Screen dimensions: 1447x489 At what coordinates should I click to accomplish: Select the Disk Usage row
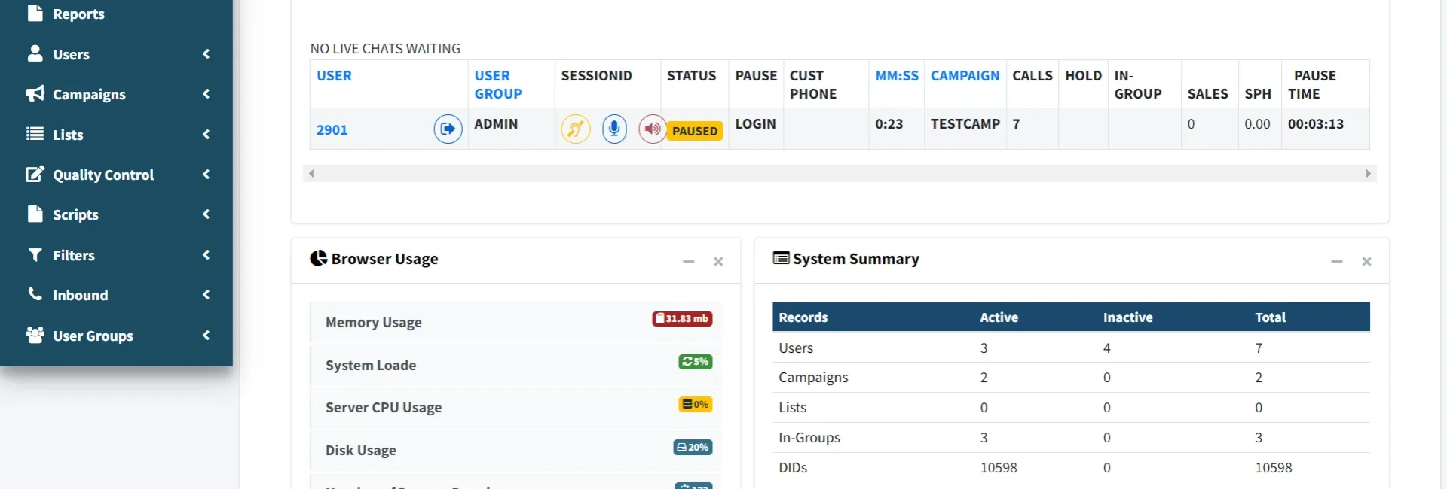(x=515, y=451)
